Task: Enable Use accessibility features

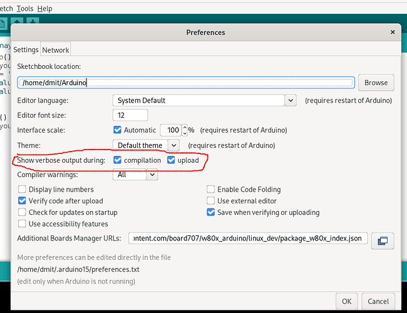Action: pos(22,223)
